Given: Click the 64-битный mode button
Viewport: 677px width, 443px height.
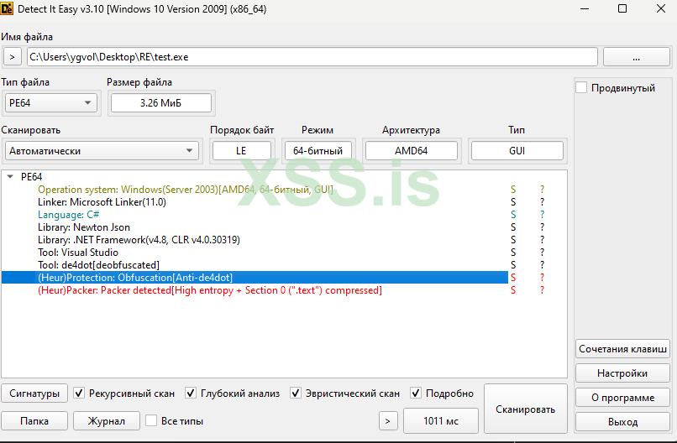Looking at the screenshot, I should coord(318,151).
